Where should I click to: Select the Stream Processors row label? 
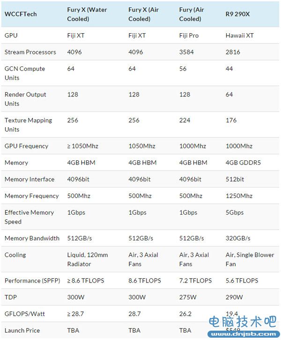[30, 52]
